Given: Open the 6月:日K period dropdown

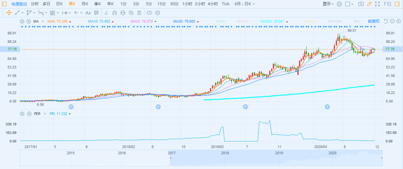Looking at the screenshot, I should [x=245, y=4].
